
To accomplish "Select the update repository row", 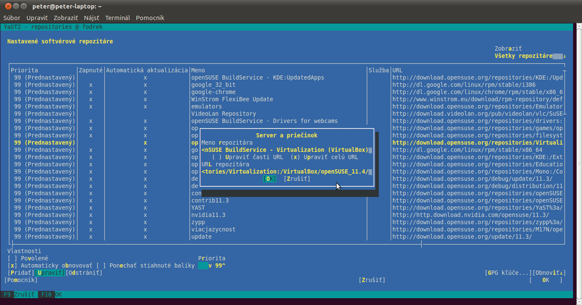I will pyautogui.click(x=287, y=237).
